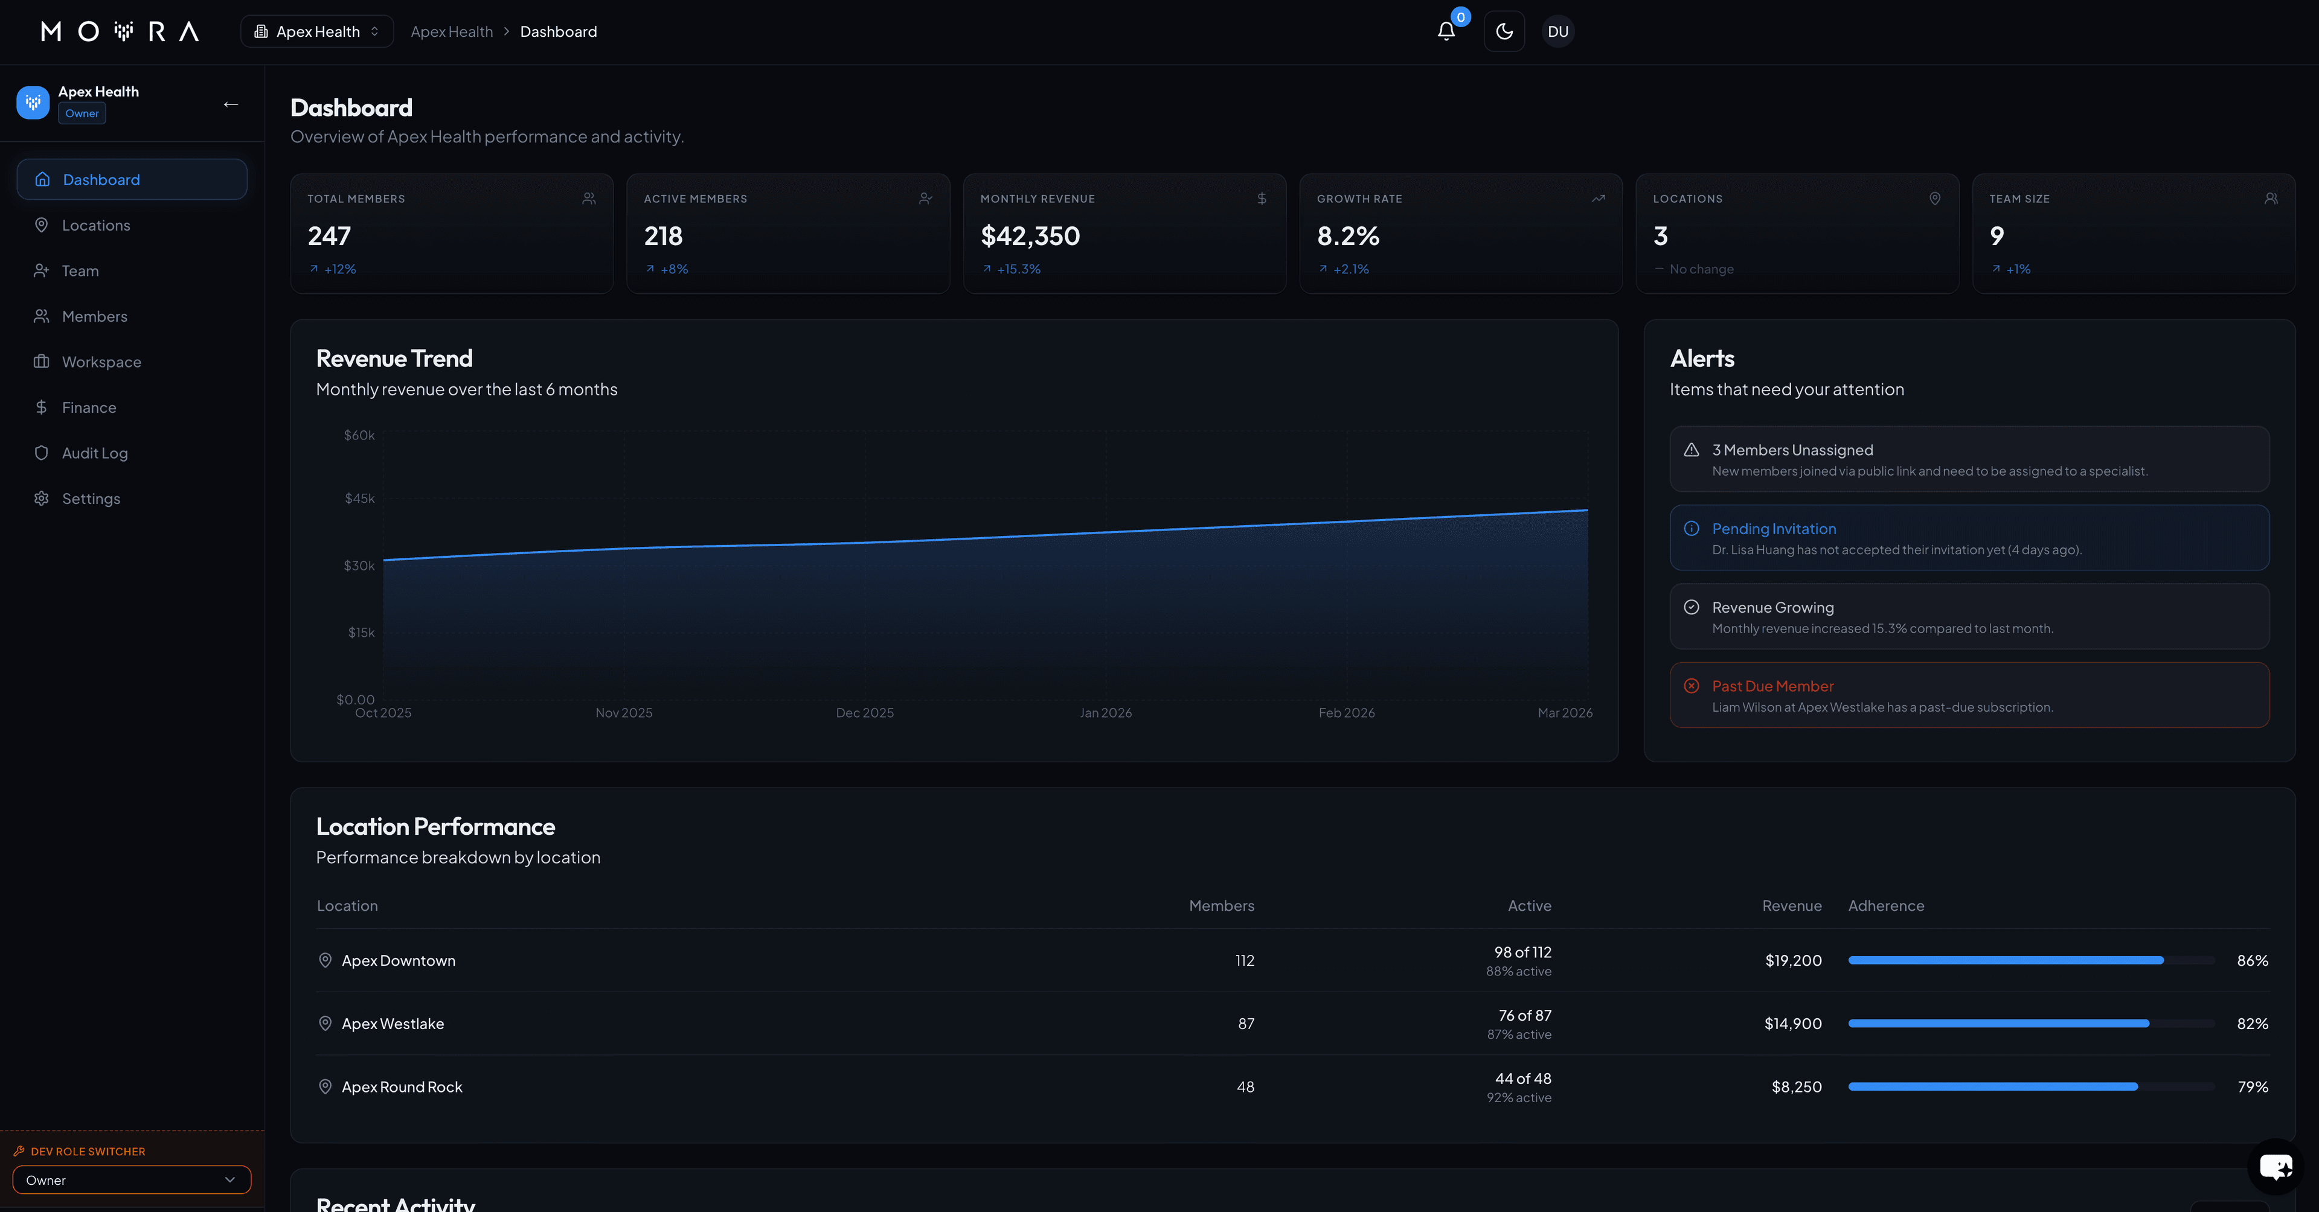
Task: Open Locations in sidebar
Action: 132,225
